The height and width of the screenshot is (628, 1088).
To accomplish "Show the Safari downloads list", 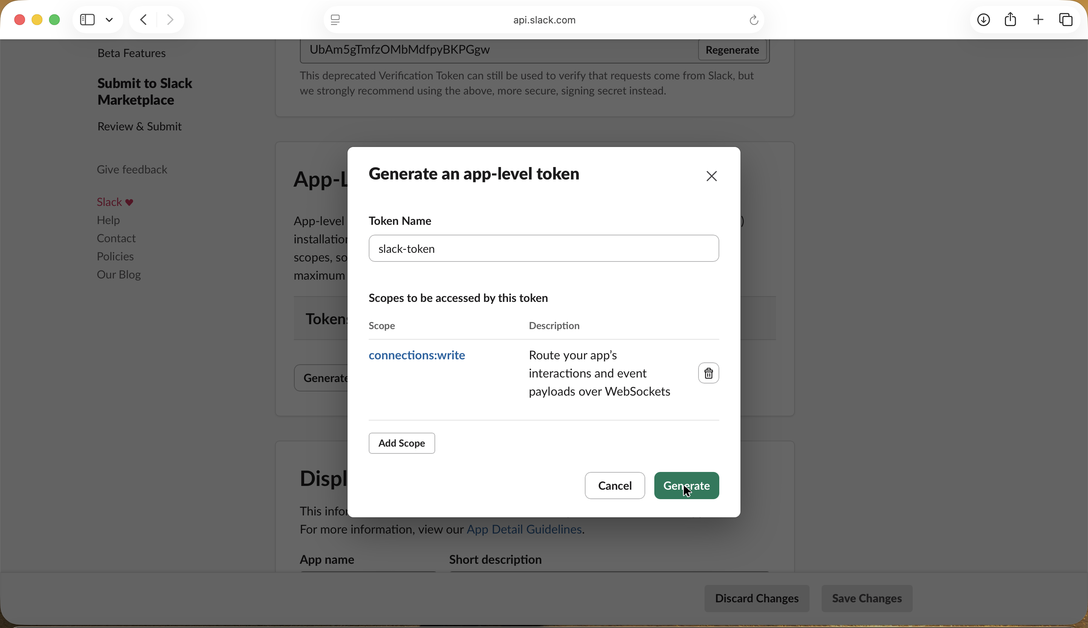I will (x=983, y=20).
